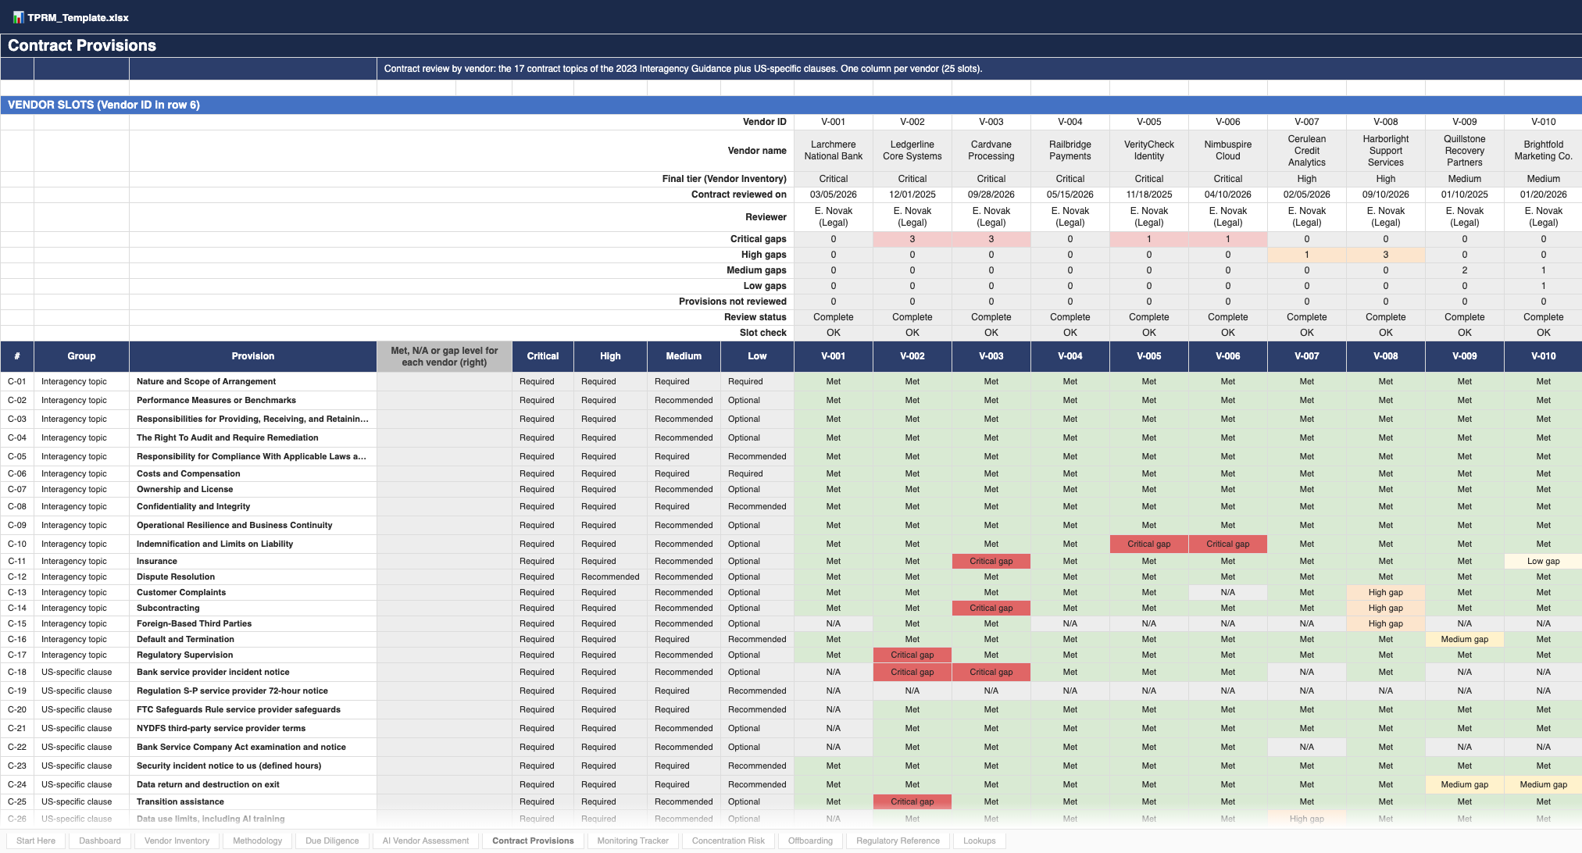Select V-003's Critical gap on Subcontracting row
Image resolution: width=1582 pixels, height=853 pixels.
(991, 608)
